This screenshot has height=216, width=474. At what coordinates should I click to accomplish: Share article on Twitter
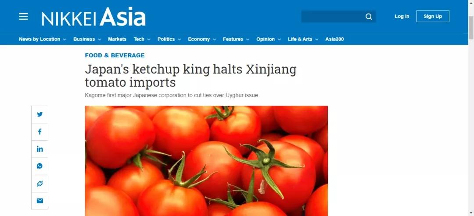[x=39, y=115]
